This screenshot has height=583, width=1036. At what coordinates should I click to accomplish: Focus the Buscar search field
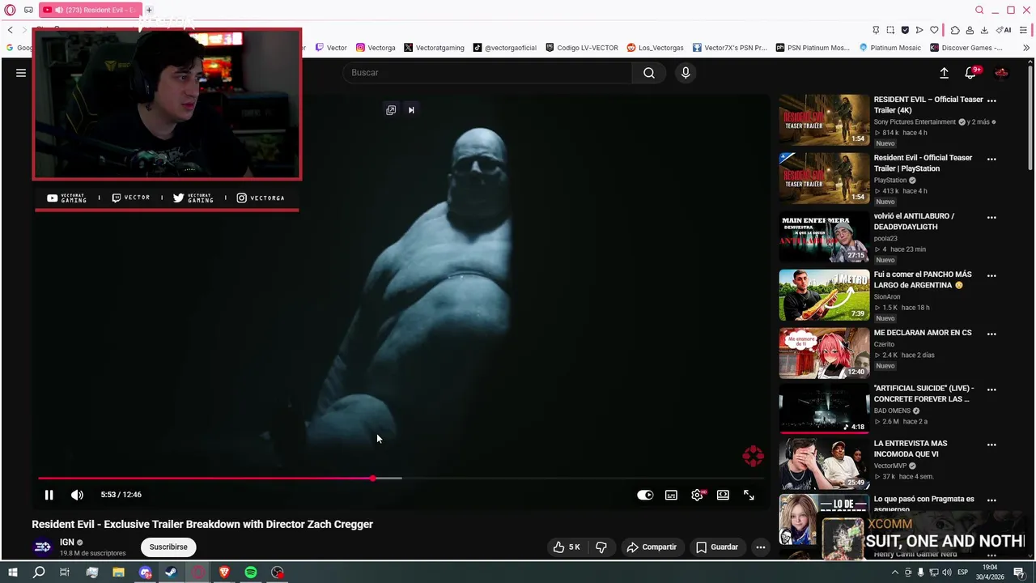tap(487, 73)
